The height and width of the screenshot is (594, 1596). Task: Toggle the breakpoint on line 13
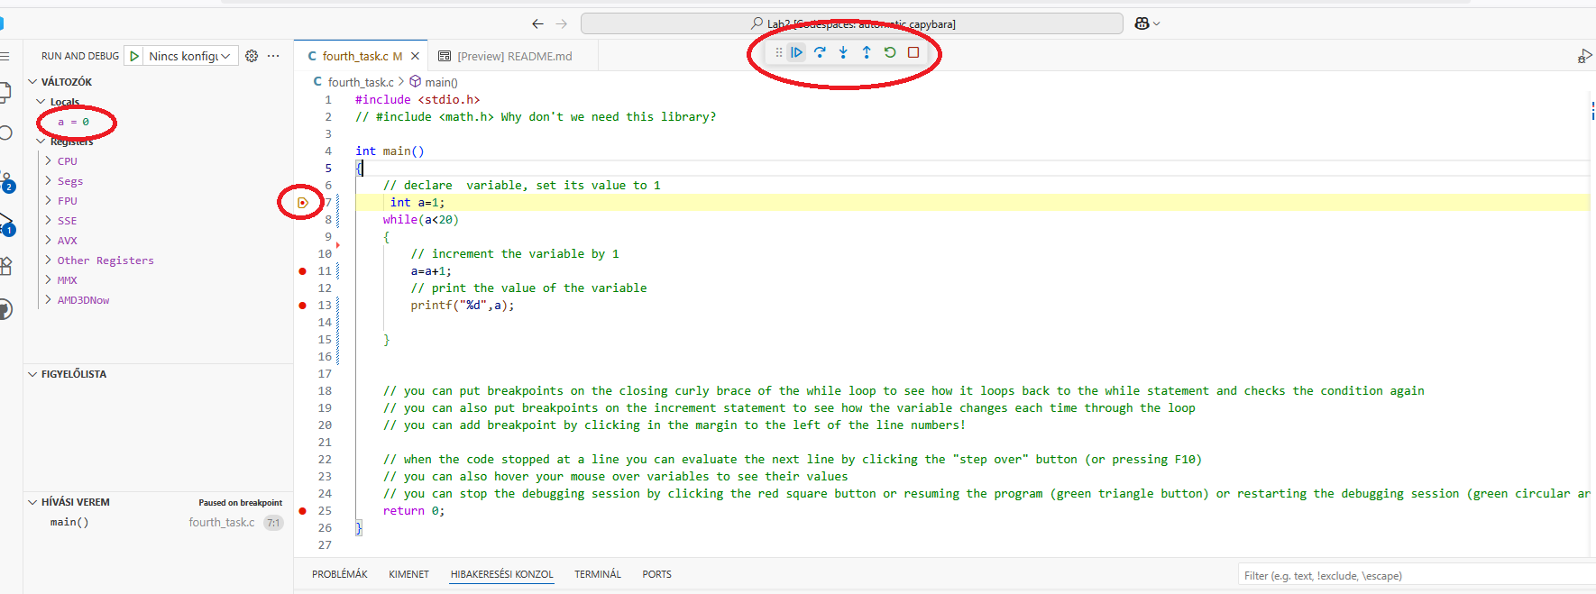[x=303, y=306]
